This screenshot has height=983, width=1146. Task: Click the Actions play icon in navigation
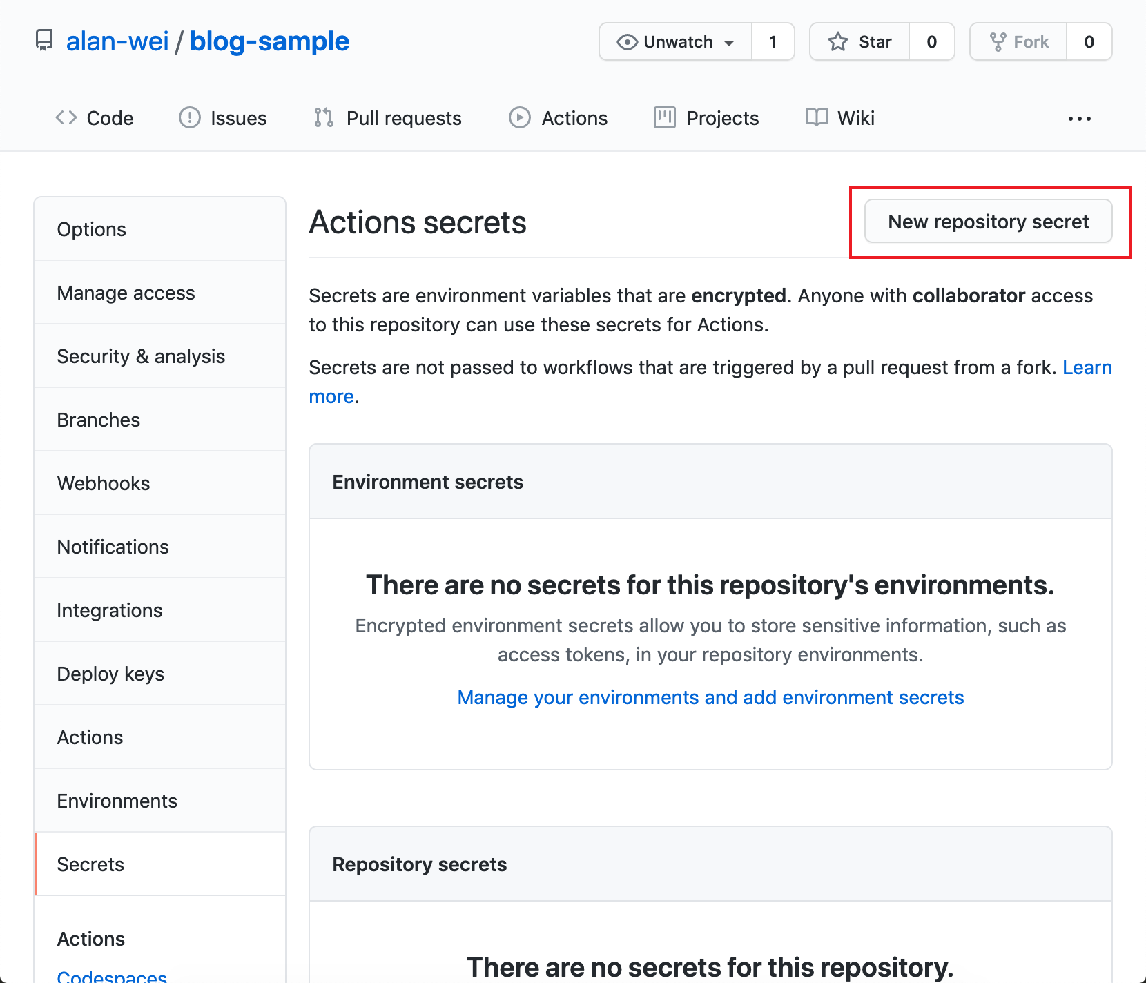coord(520,117)
